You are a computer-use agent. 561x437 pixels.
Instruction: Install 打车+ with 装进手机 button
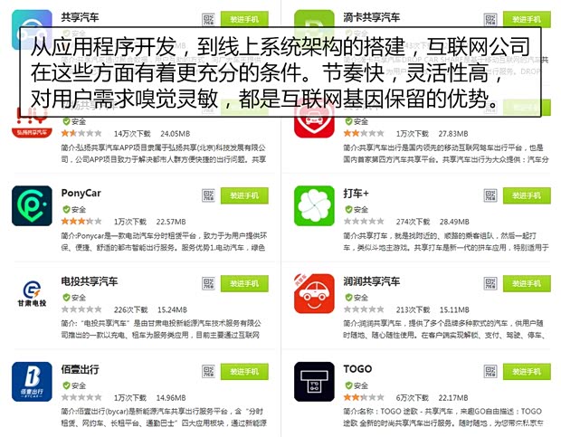point(527,195)
